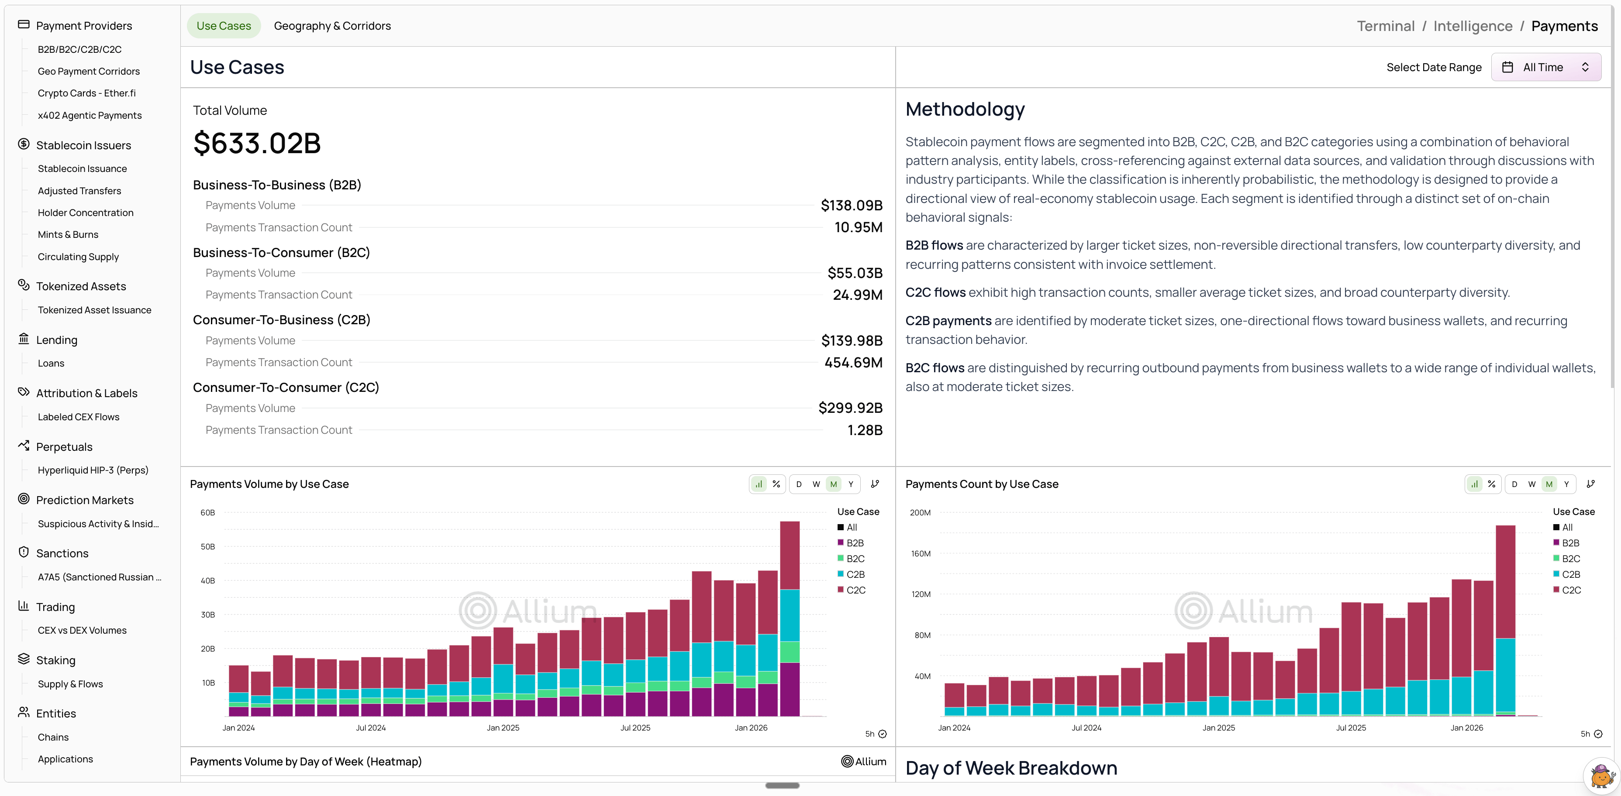This screenshot has height=796, width=1621.
Task: Open the All Time date range dropdown
Action: (1545, 67)
